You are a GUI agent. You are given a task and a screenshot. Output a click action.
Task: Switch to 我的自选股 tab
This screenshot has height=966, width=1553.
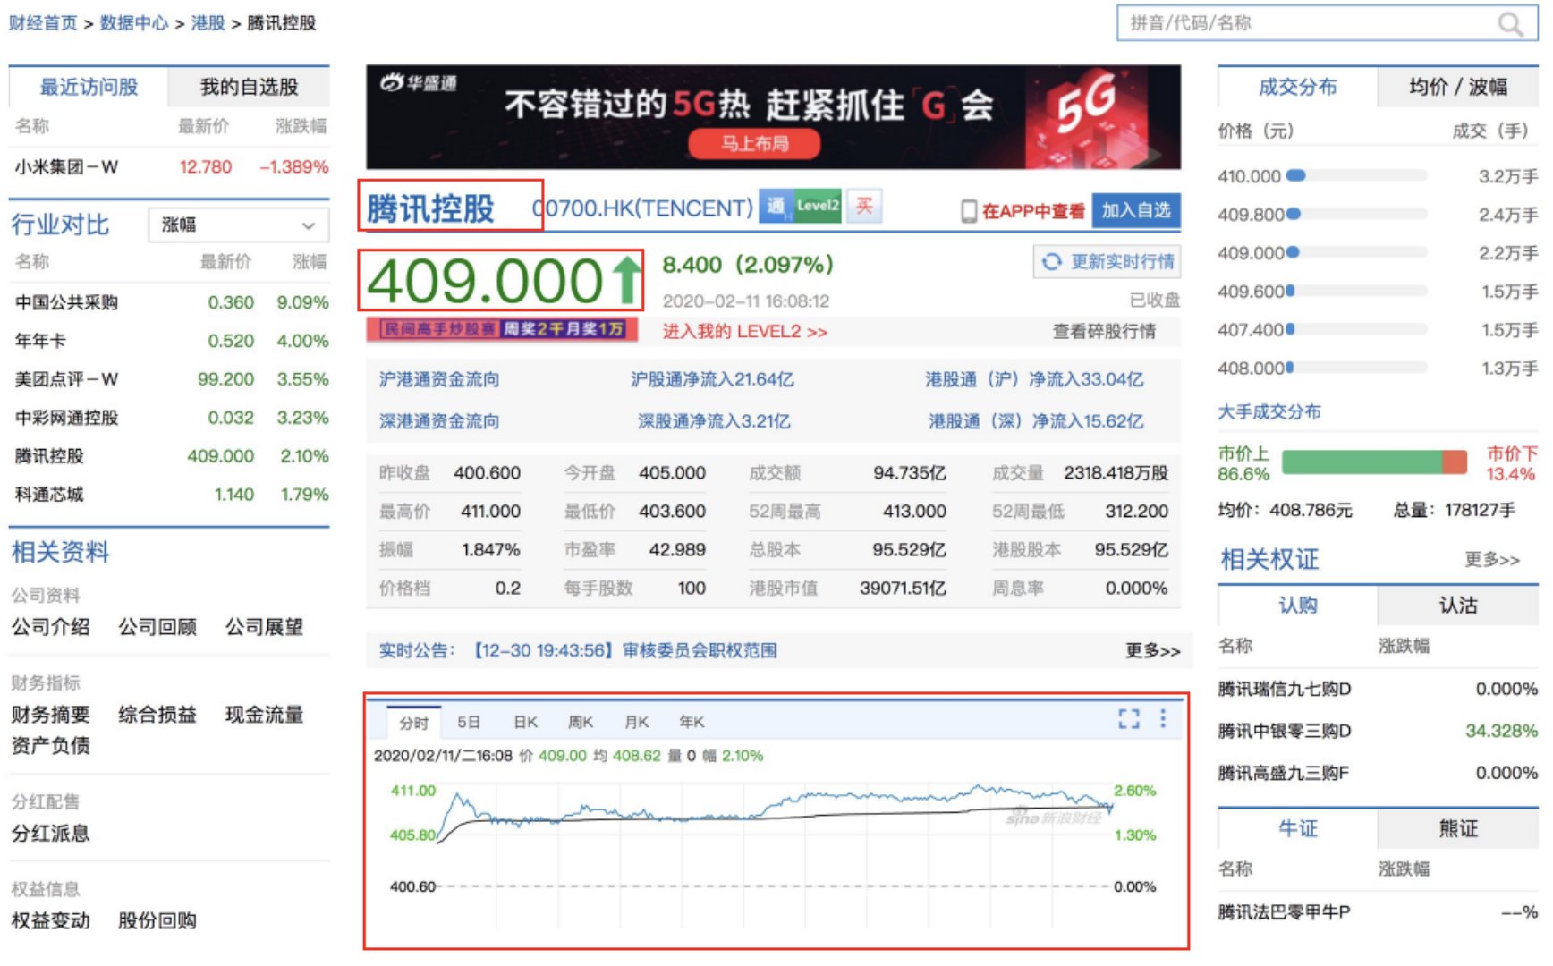coord(249,87)
